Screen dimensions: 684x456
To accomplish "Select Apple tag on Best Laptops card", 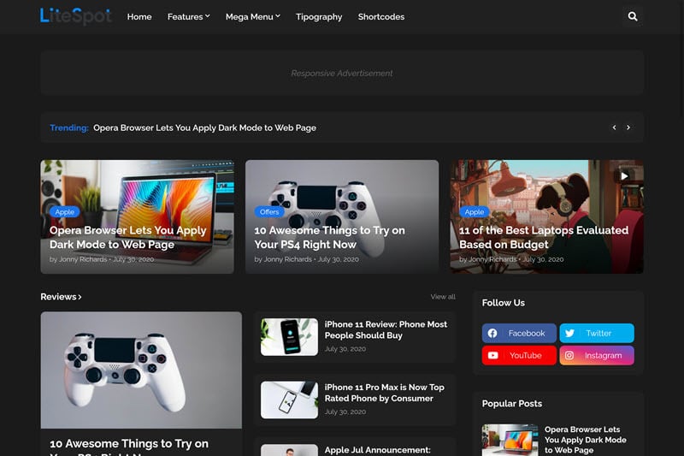I will click(x=475, y=211).
